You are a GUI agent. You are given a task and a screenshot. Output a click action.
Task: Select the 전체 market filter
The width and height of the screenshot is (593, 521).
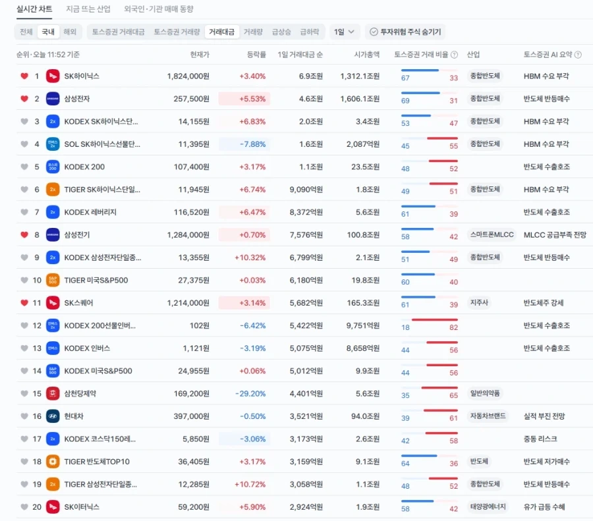pos(26,32)
